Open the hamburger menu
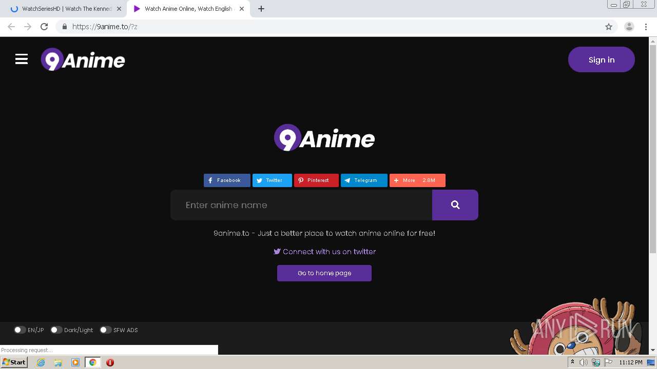This screenshot has width=657, height=369. [x=22, y=59]
